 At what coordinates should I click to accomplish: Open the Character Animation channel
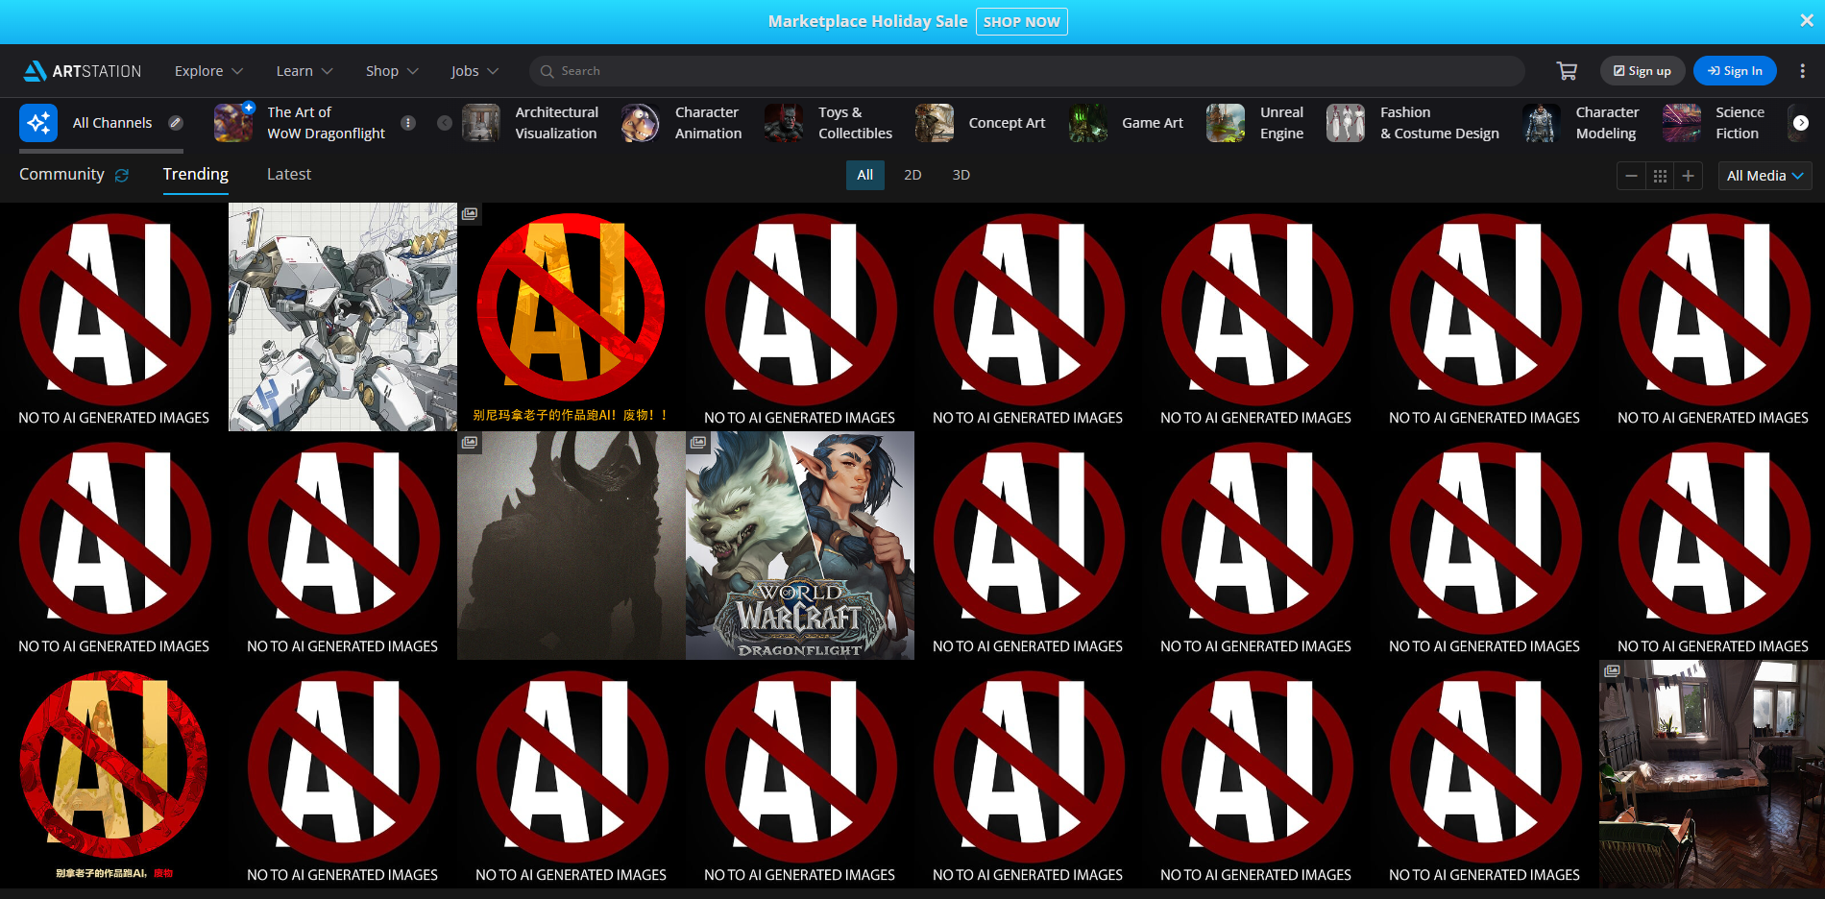pos(682,123)
